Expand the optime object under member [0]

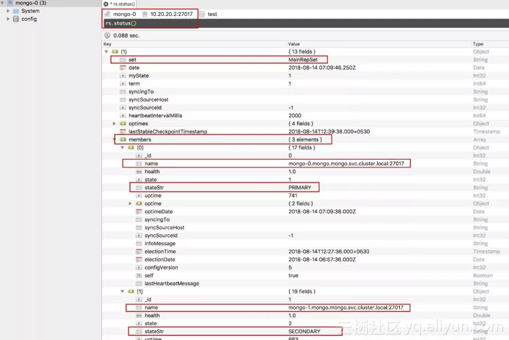tap(130, 203)
